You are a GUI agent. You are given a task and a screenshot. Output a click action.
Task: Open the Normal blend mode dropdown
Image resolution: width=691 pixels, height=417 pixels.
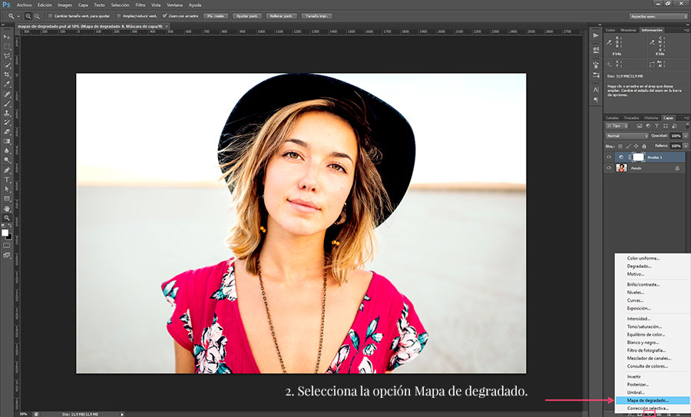click(627, 136)
